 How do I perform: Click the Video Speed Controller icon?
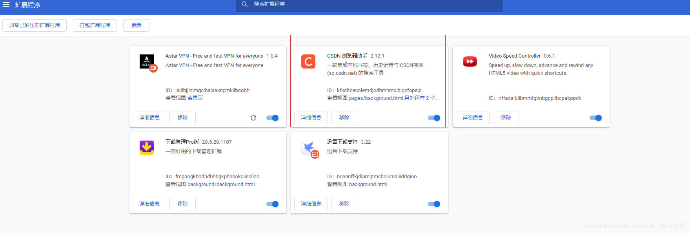click(470, 61)
